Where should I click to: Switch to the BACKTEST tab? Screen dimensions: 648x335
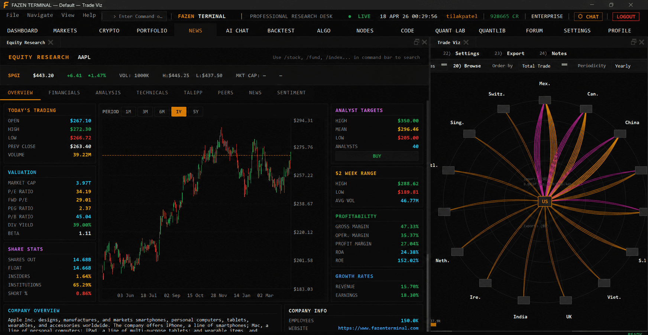click(x=281, y=30)
